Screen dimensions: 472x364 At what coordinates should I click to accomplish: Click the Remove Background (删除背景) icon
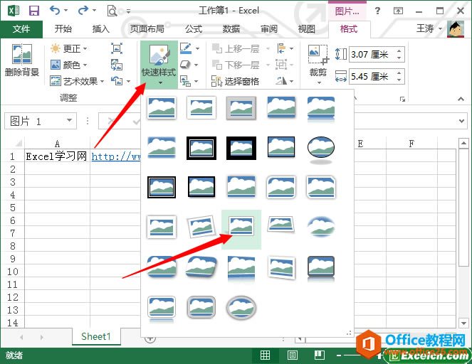pyautogui.click(x=22, y=60)
